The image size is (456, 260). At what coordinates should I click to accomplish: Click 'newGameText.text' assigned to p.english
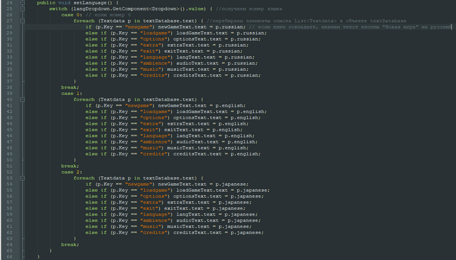click(182, 105)
